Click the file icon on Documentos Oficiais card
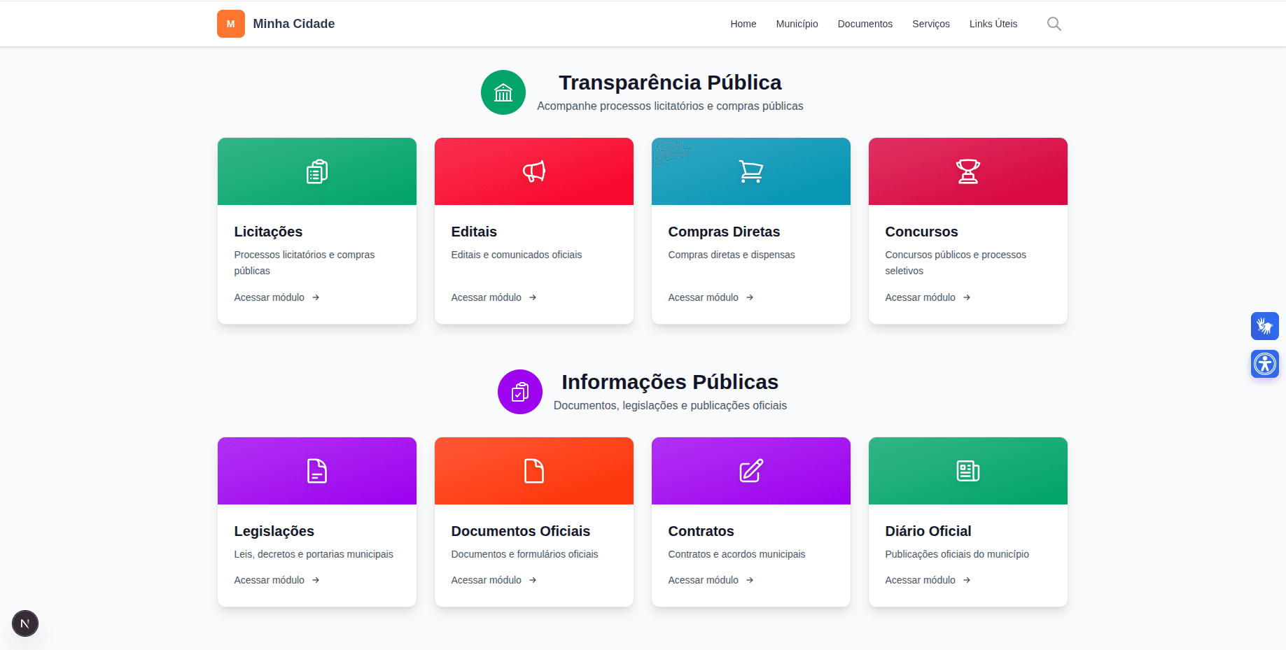 (533, 470)
